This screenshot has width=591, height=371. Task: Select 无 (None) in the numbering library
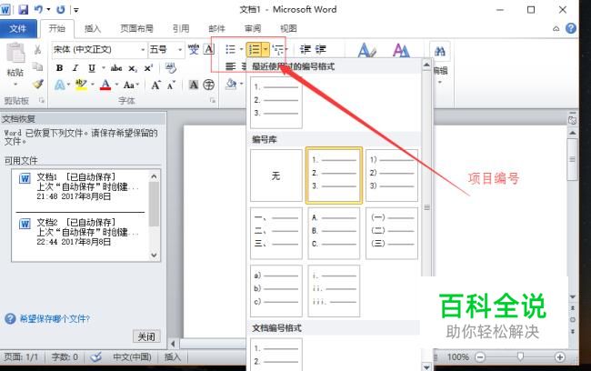tap(276, 175)
